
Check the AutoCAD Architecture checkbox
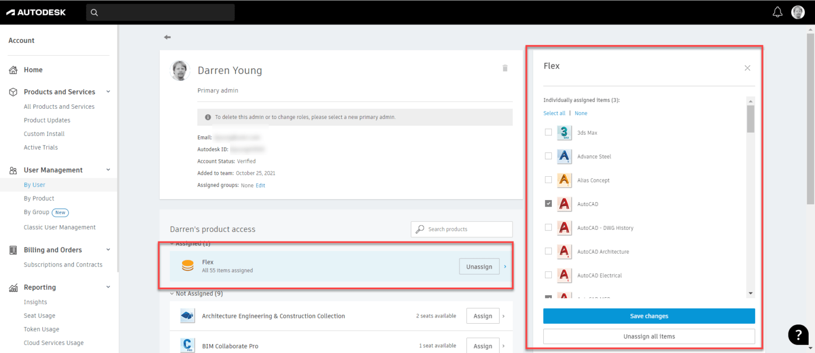[x=548, y=251]
